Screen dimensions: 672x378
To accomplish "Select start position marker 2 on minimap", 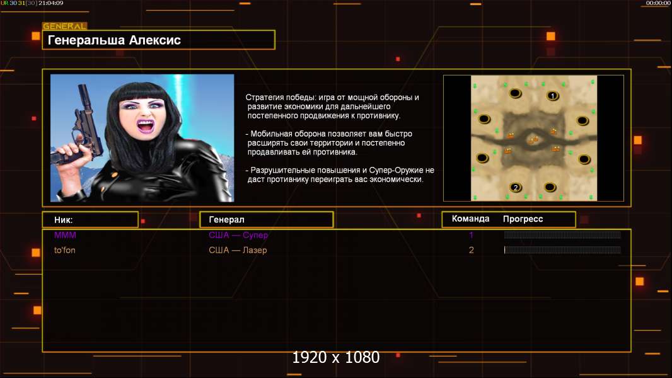I will 516,187.
